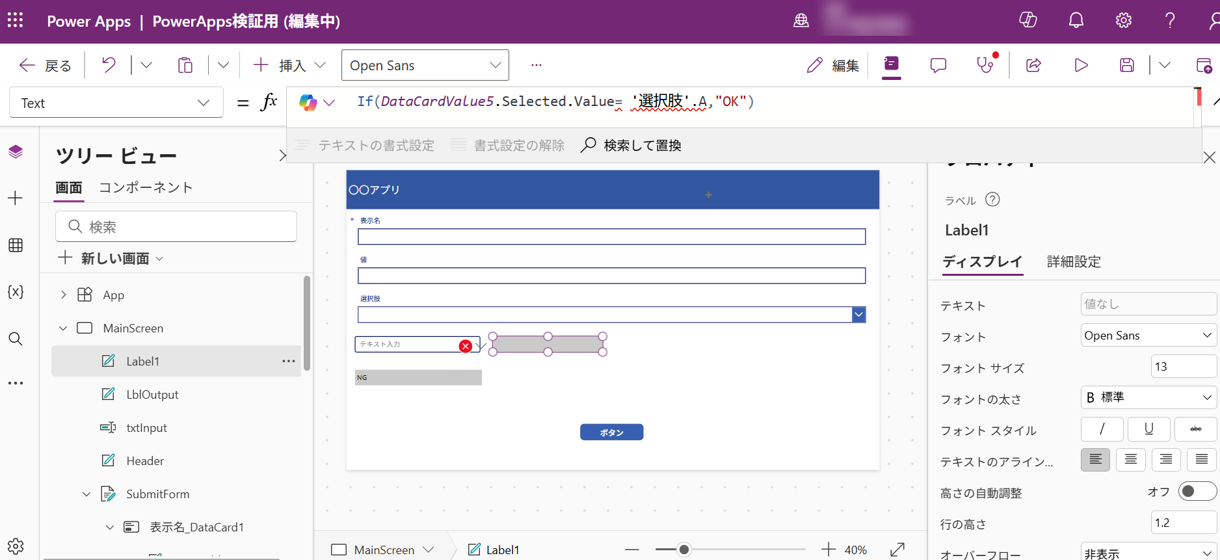Click the undo arrow icon
This screenshot has height=560, width=1220.
tap(109, 65)
